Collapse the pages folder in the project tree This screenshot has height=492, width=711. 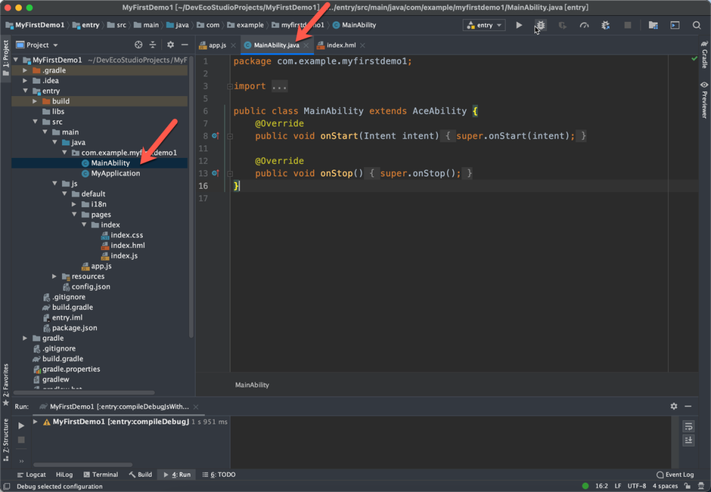(x=75, y=214)
